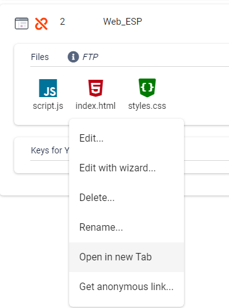Click the orange broken-link icon
Viewport: 229px width, 308px height.
(x=41, y=24)
